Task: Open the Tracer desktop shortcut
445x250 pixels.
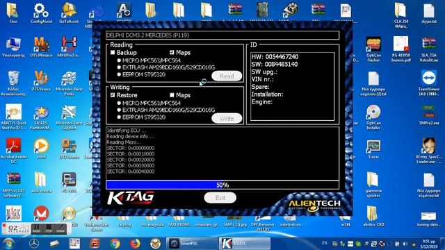Action: (373, 148)
